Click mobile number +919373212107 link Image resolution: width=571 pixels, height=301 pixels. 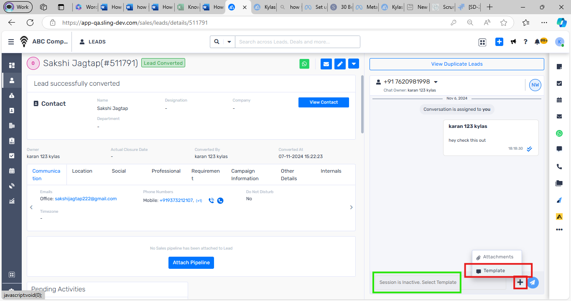[x=176, y=201]
